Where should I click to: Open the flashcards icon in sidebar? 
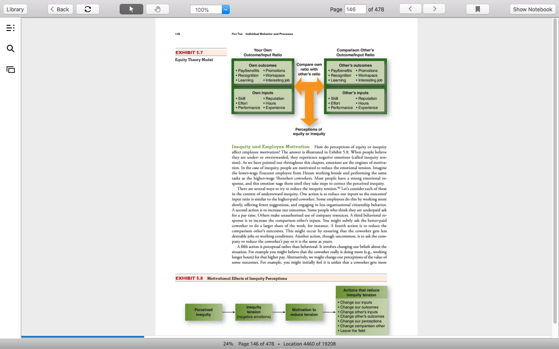10,69
